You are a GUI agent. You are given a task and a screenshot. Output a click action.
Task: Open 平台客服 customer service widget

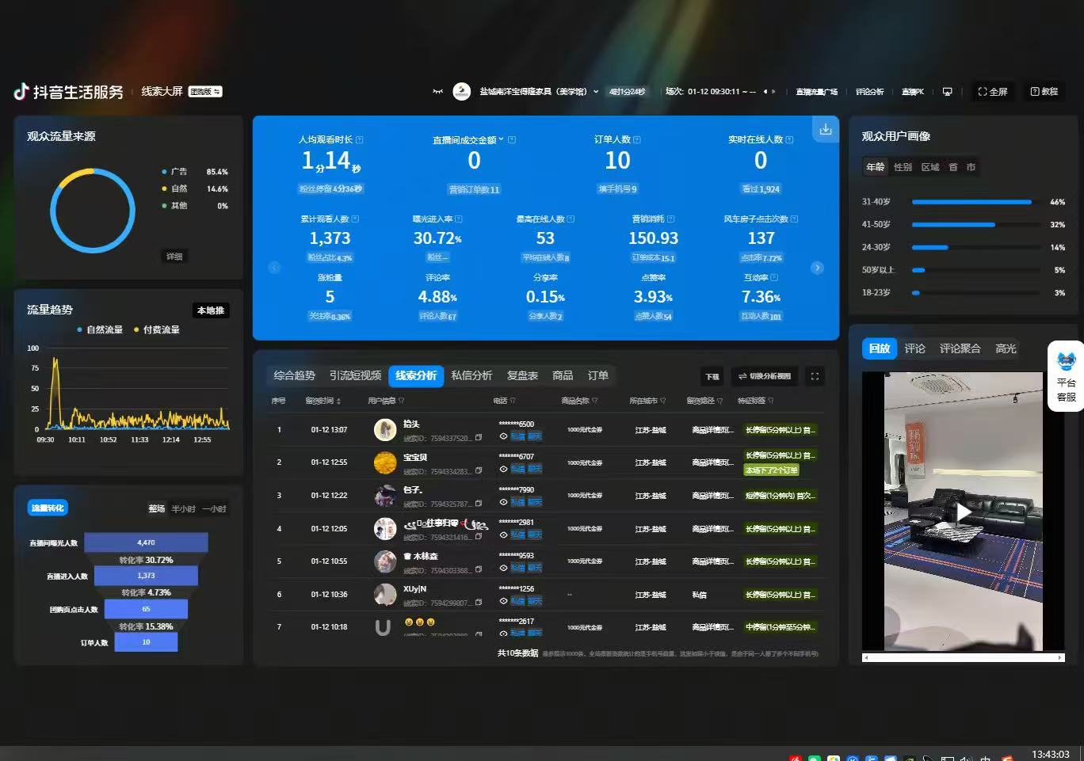pyautogui.click(x=1067, y=376)
